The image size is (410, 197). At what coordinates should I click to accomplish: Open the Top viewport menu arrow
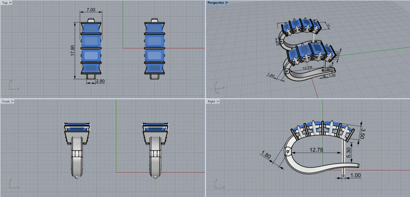pos(11,2)
